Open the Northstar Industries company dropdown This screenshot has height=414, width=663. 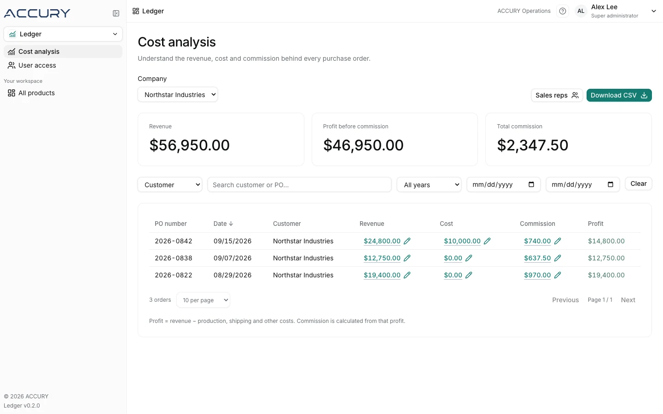pyautogui.click(x=178, y=95)
